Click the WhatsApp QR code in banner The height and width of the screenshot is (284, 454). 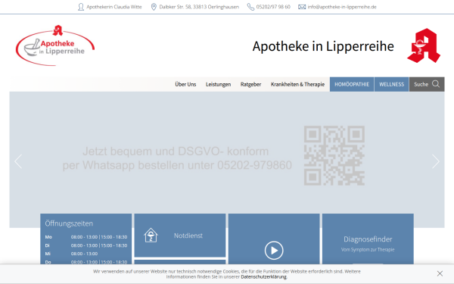click(x=334, y=155)
